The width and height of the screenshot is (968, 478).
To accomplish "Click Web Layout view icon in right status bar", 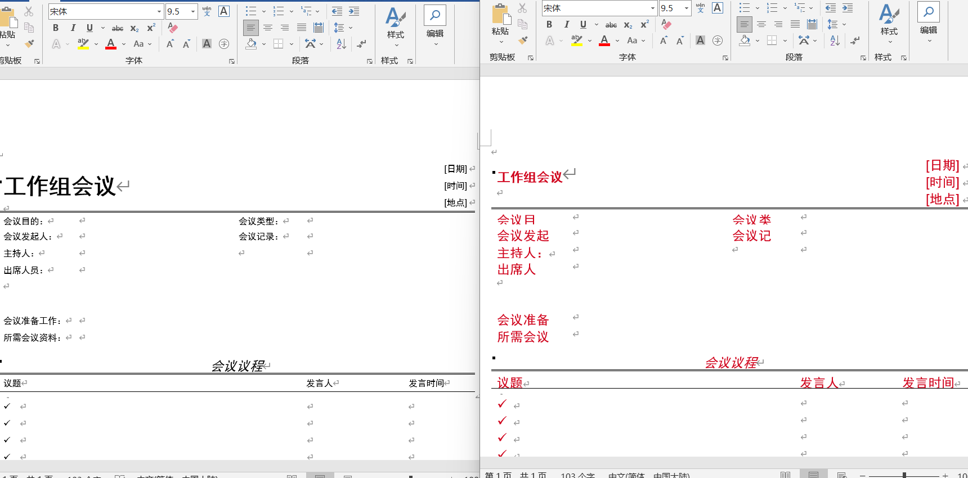I will 842,475.
